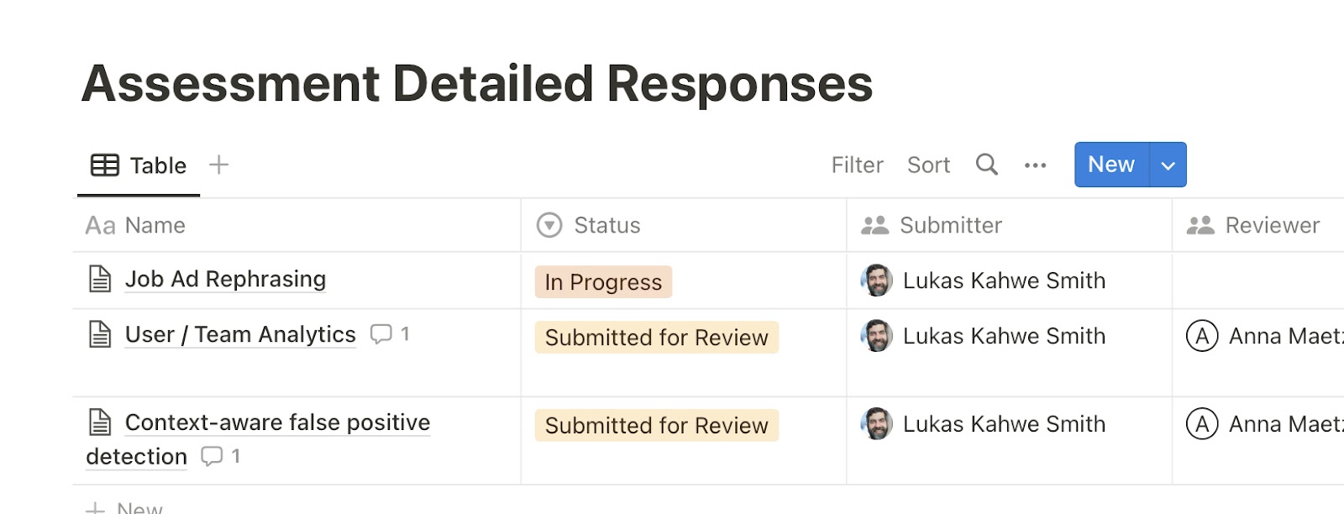The width and height of the screenshot is (1344, 514).
Task: Click the Table view icon
Action: tap(103, 165)
